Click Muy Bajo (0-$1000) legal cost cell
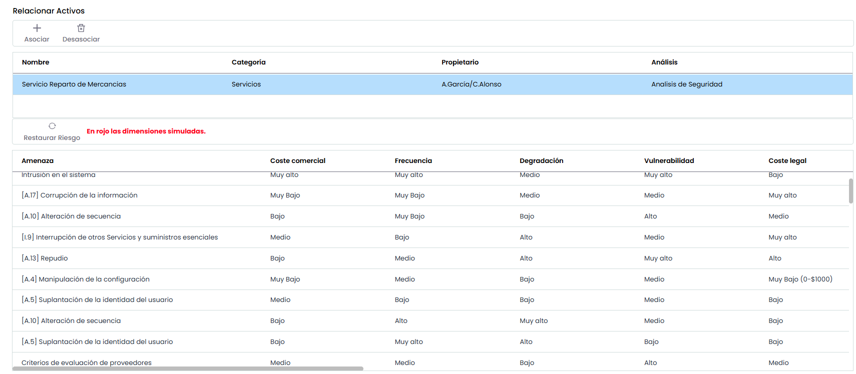The width and height of the screenshot is (856, 374). [x=800, y=279]
